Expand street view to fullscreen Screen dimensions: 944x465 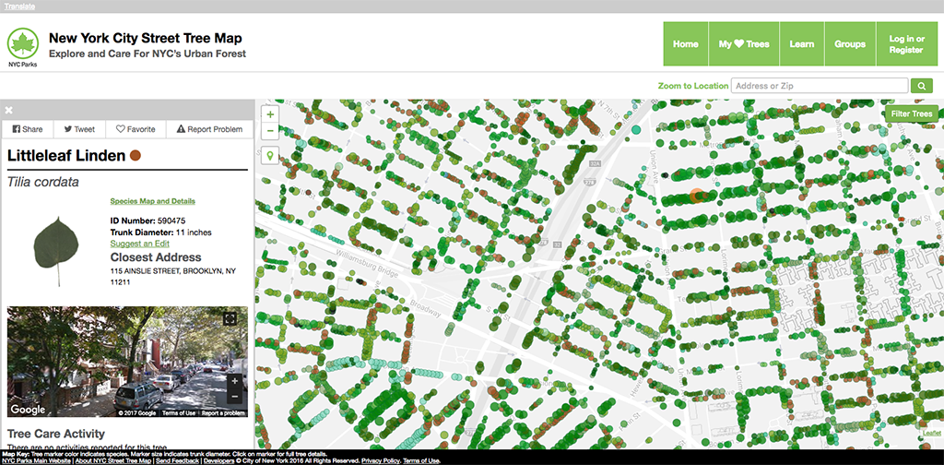(x=230, y=318)
